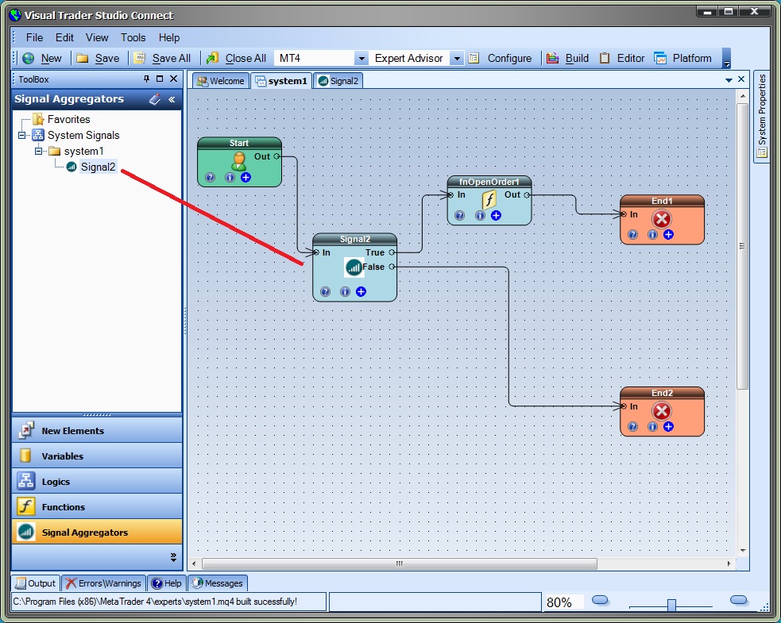Click the plus icon on End2 block
This screenshot has width=781, height=623.
coord(668,426)
